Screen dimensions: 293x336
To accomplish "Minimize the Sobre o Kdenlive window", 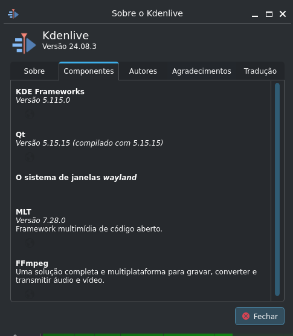I will click(x=255, y=15).
